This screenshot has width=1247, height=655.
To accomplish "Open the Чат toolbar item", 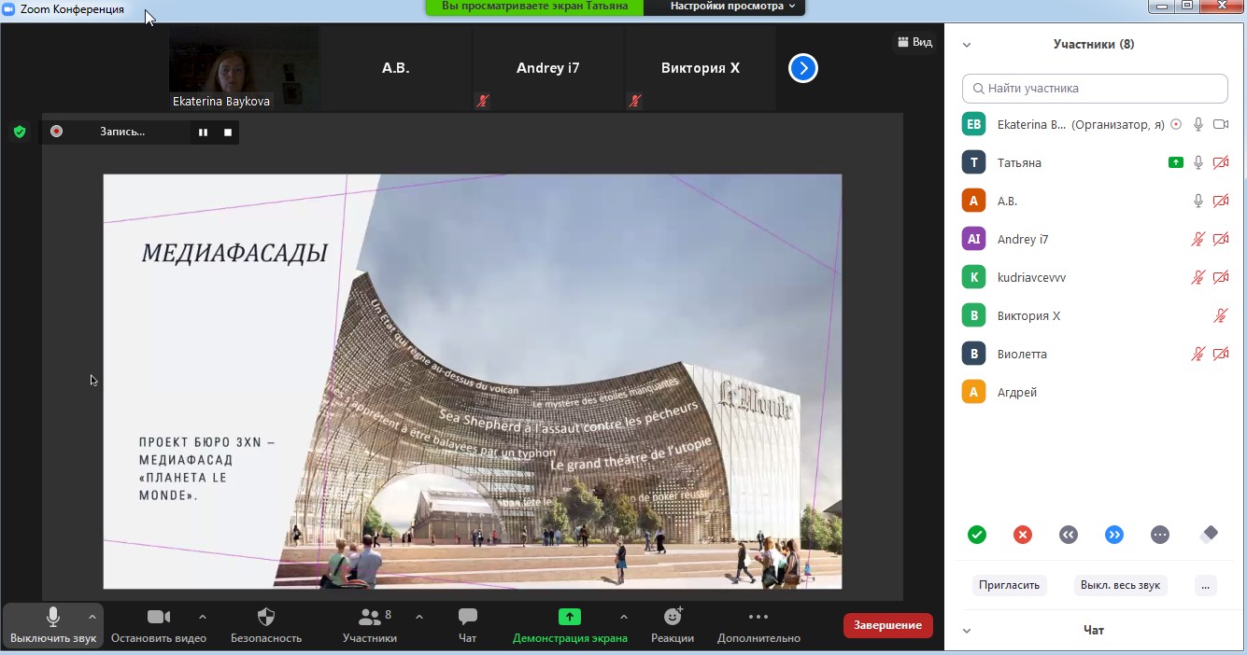I will 468,625.
